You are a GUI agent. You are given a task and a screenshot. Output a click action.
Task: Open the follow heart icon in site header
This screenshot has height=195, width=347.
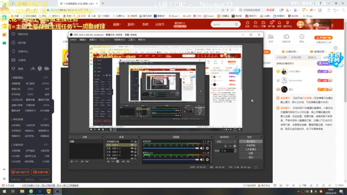point(255,24)
